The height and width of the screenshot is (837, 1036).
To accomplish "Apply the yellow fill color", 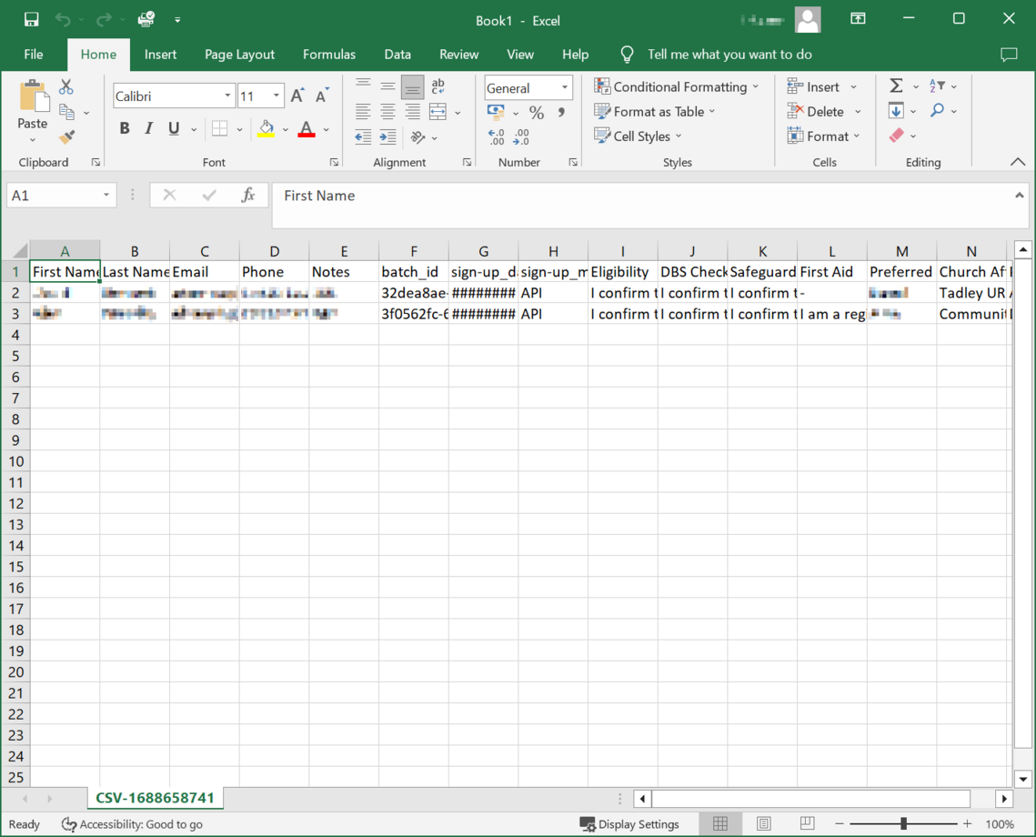I will (x=267, y=128).
